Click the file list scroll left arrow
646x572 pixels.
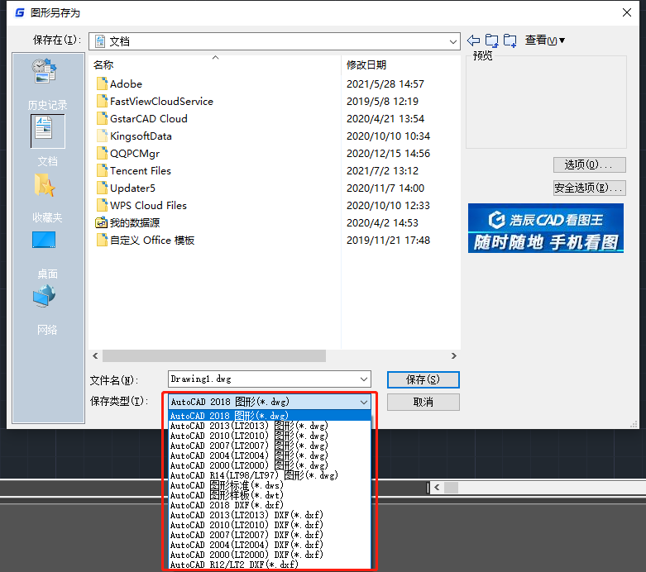[x=96, y=355]
